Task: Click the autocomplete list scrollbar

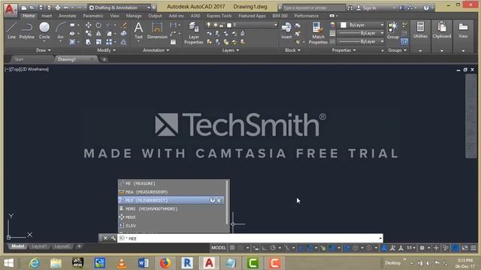Action: (x=227, y=202)
